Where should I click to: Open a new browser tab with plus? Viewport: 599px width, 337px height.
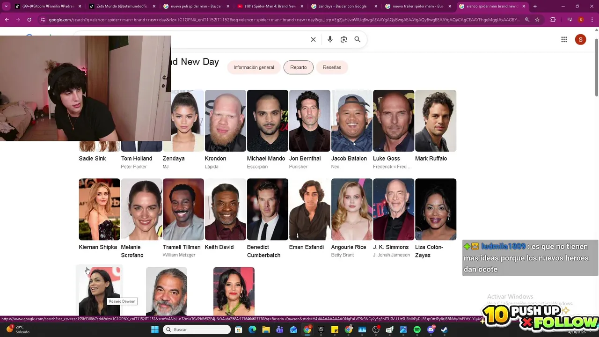pos(535,6)
